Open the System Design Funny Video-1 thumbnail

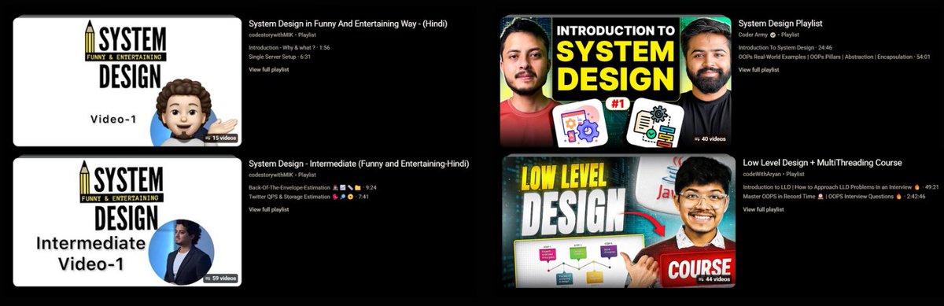(x=127, y=81)
